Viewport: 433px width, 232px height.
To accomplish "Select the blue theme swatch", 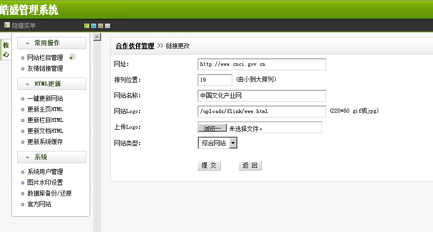I will (94, 26).
